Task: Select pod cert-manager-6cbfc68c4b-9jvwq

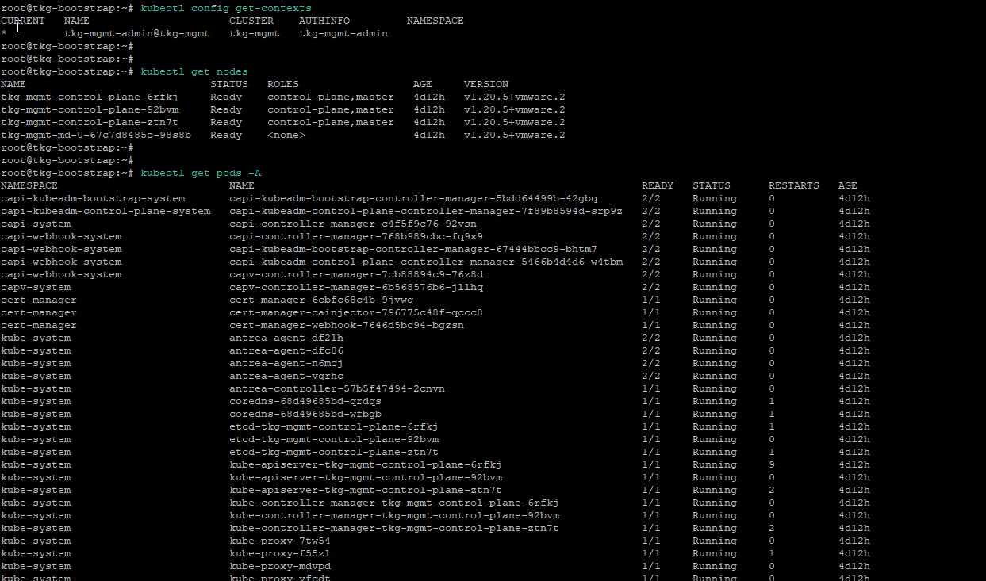Action: pyautogui.click(x=321, y=300)
